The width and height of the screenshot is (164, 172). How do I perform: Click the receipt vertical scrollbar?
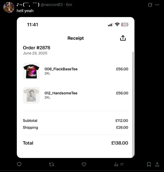click(x=133, y=104)
